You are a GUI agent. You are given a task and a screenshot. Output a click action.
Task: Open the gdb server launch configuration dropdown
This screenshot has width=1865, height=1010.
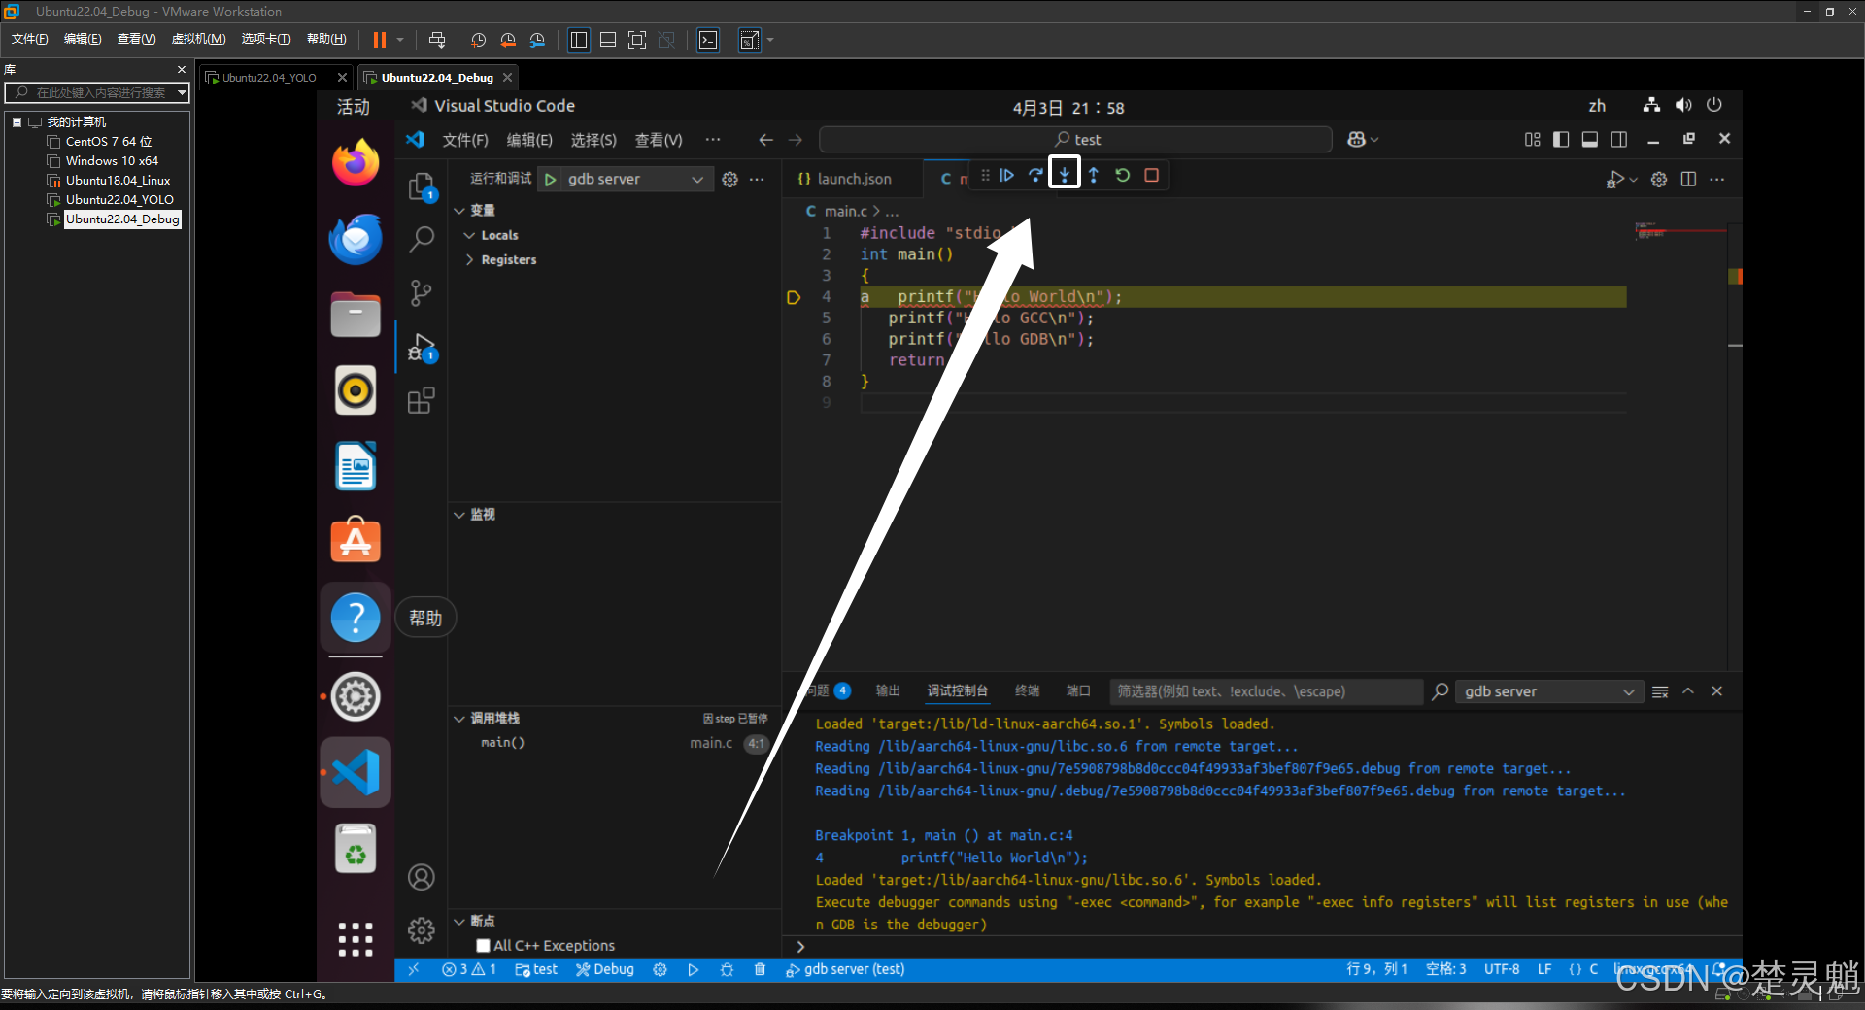[x=635, y=180]
